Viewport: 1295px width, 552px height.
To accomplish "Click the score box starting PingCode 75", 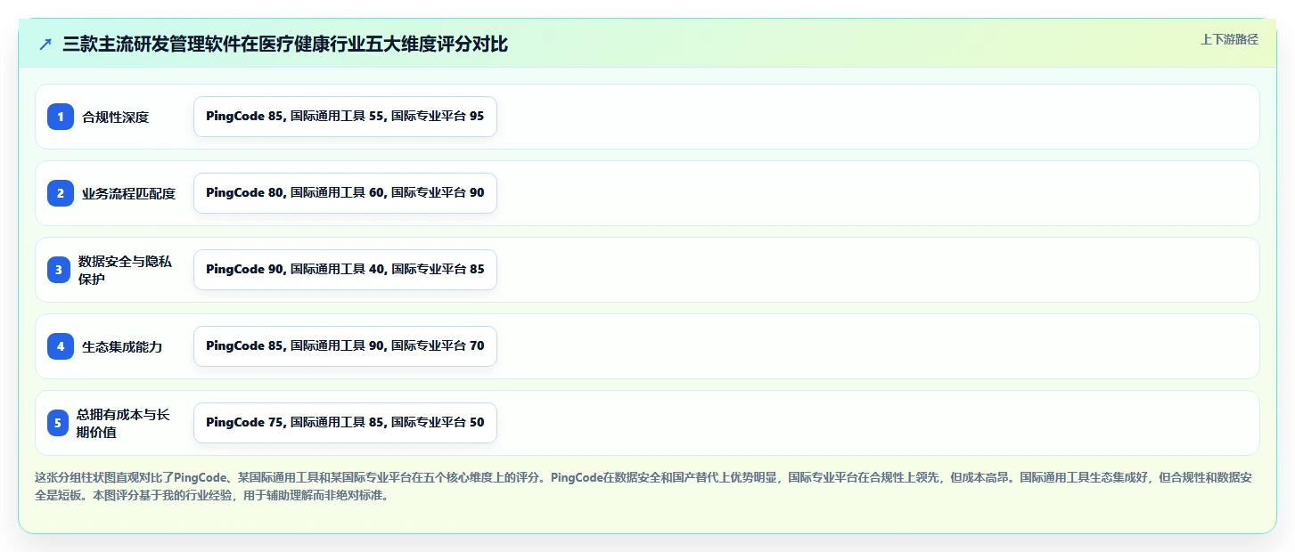I will click(345, 423).
